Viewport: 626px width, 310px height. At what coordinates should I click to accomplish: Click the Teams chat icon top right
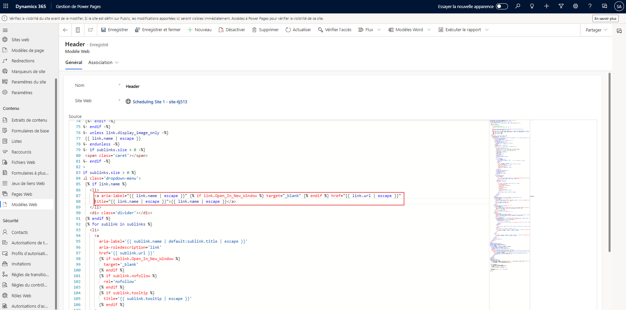click(x=604, y=6)
